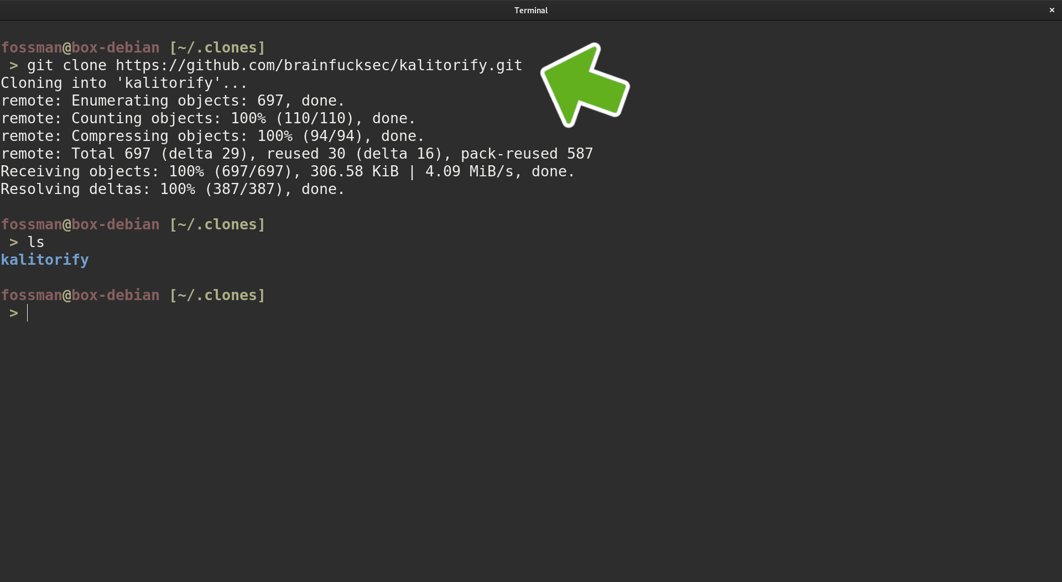Click the 'Compressing objects: 100%' output line
Viewport: 1062px width, 582px height.
[212, 136]
